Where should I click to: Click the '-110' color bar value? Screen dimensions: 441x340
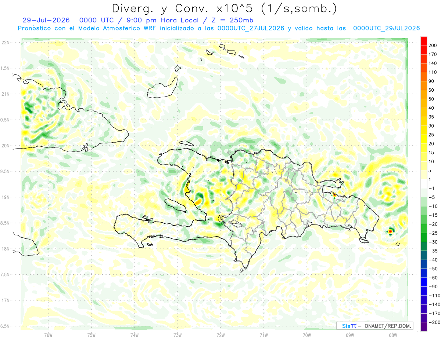tap(435, 296)
